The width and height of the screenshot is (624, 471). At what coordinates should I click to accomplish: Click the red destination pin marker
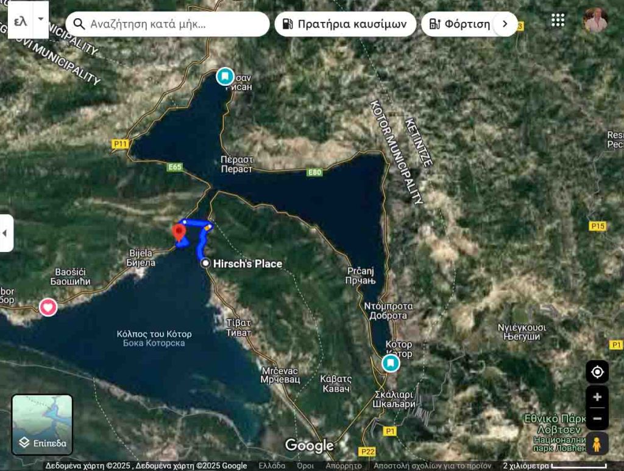pyautogui.click(x=179, y=232)
